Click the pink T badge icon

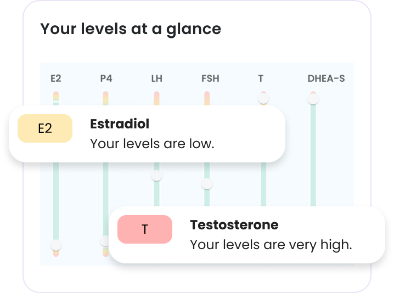tap(145, 229)
